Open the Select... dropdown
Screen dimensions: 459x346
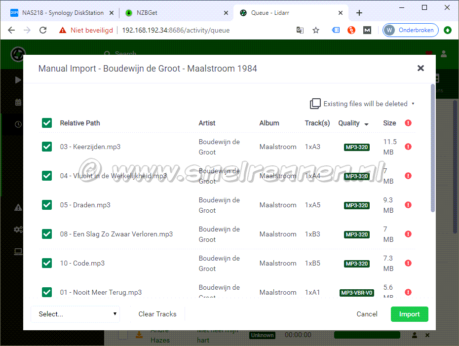click(x=75, y=314)
